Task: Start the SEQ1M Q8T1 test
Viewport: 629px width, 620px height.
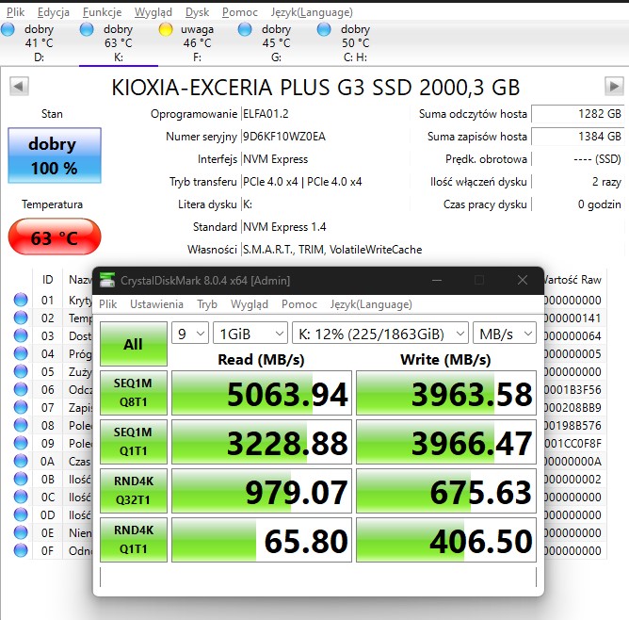Action: click(133, 393)
